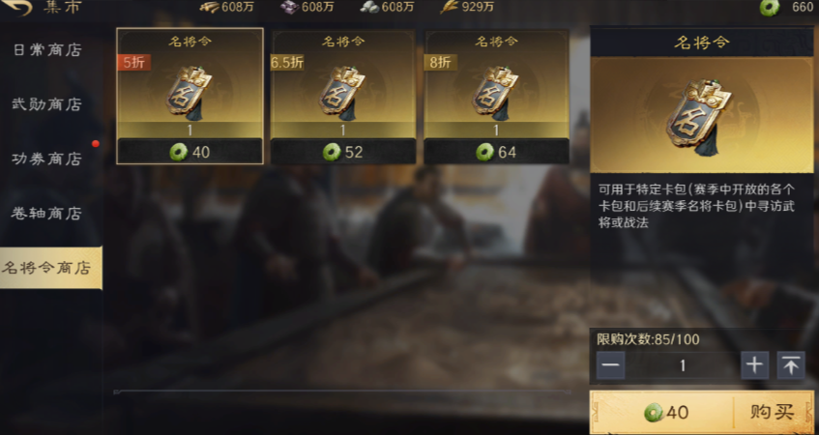819x435 pixels.
Task: Select the 名将令商店 tab
Action: (x=50, y=268)
